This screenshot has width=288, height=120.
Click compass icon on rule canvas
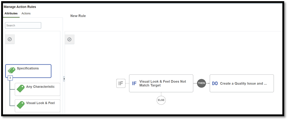click(x=70, y=39)
